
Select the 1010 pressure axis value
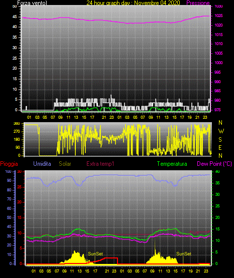[x=218, y=44]
